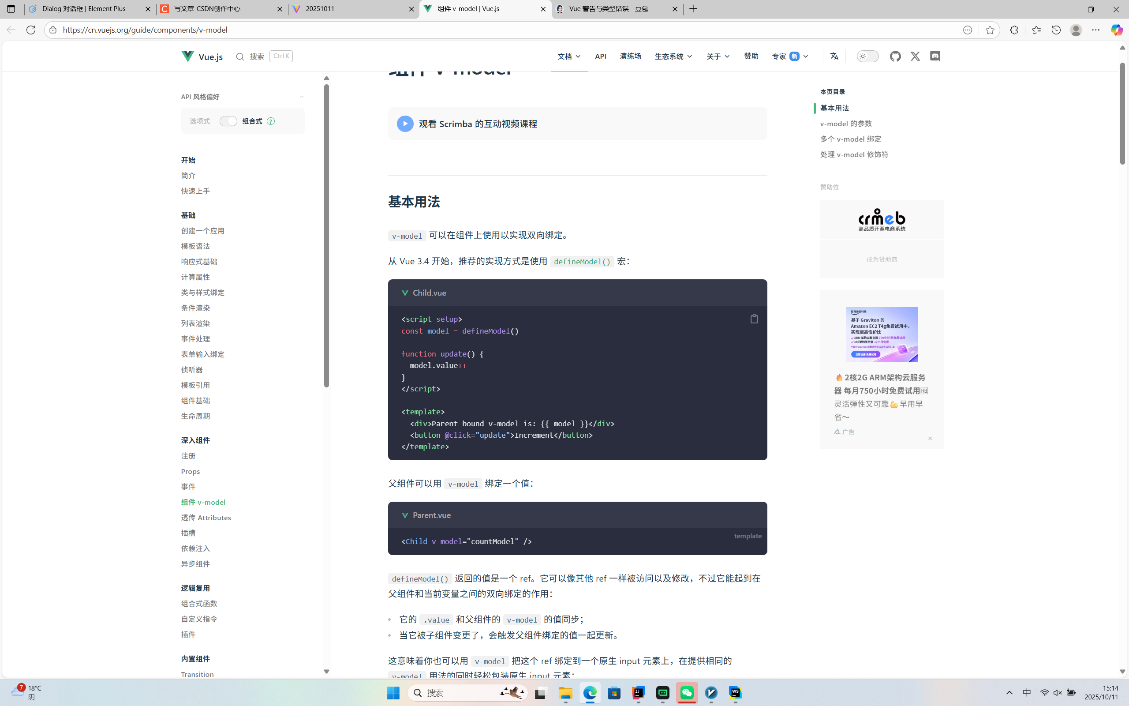Click the Copilot icon in the browser toolbar
The image size is (1129, 706).
1117,30
